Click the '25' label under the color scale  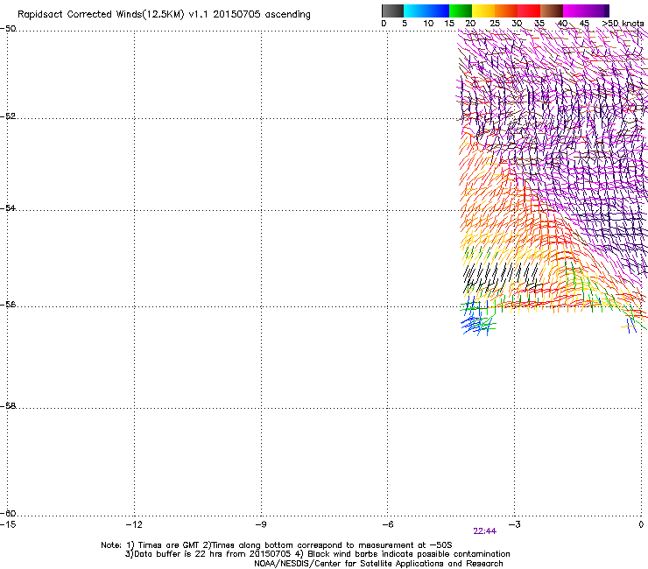coord(495,24)
